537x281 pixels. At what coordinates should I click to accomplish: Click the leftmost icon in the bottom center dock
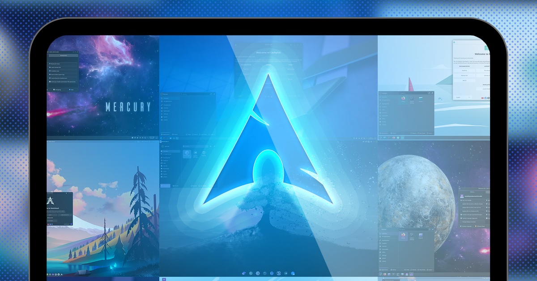(244, 273)
